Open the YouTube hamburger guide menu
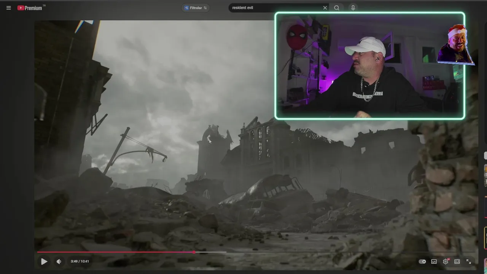 tap(8, 8)
